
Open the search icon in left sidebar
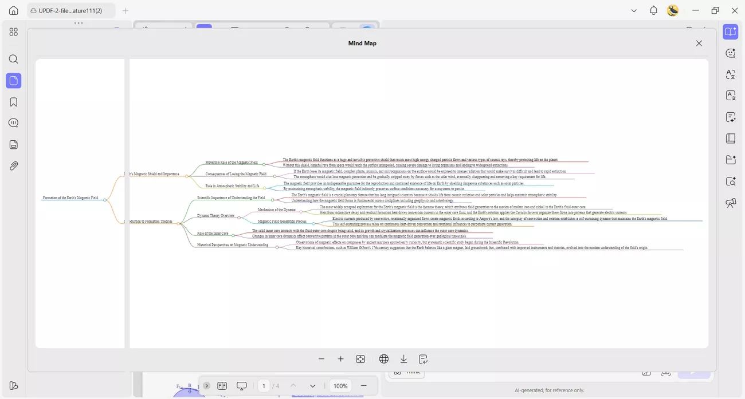pyautogui.click(x=13, y=59)
